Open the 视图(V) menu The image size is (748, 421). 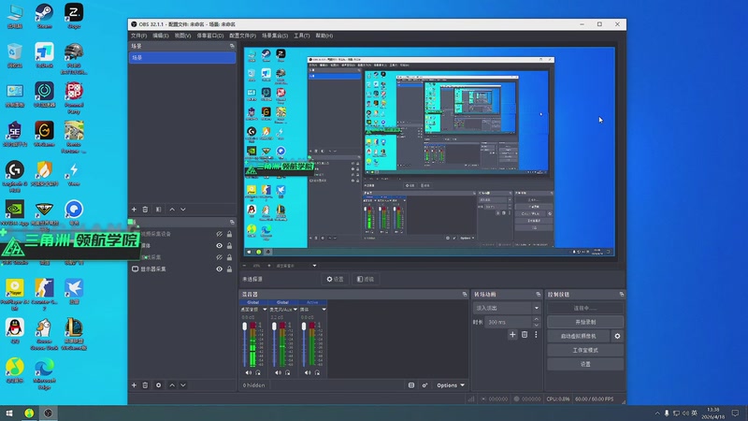click(x=182, y=36)
